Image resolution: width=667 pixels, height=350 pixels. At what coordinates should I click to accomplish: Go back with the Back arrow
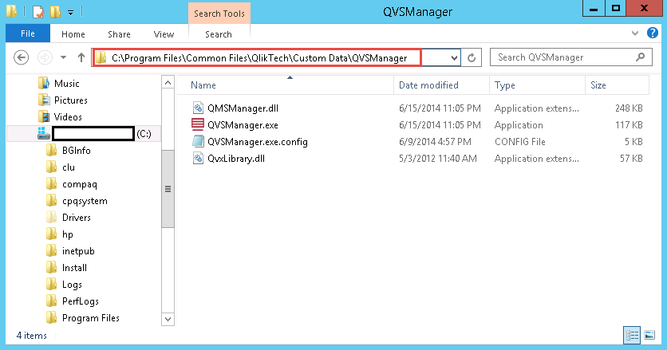(x=22, y=57)
